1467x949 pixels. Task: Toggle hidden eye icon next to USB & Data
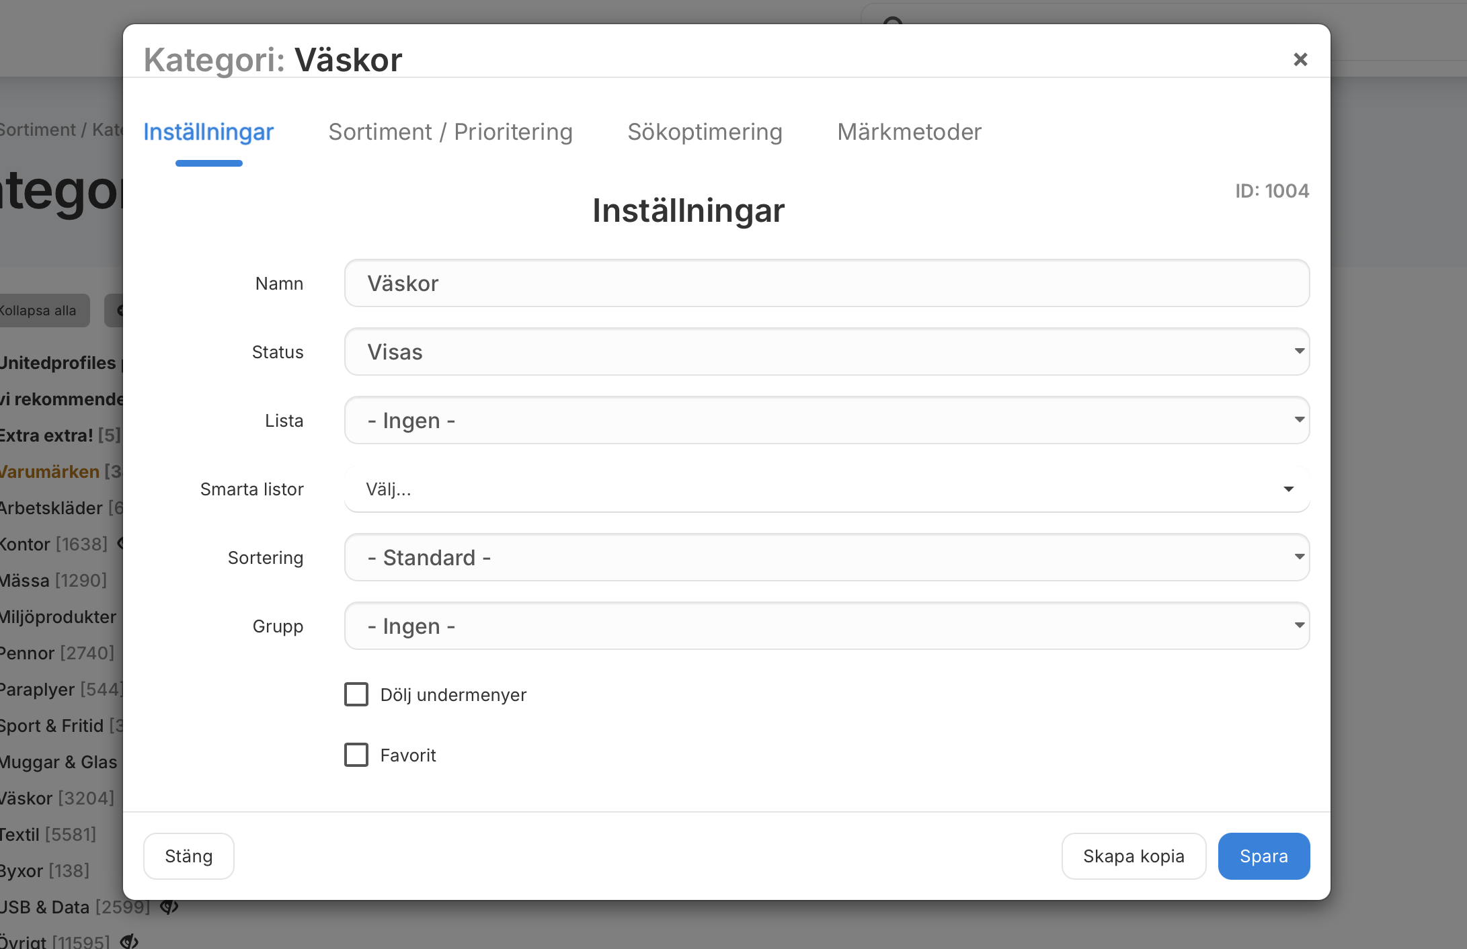(169, 907)
